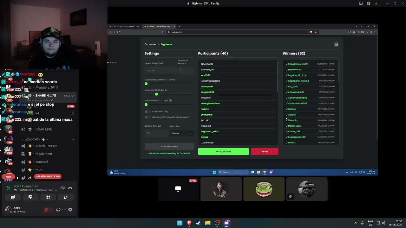Click the Follow Duration info icon
The height and width of the screenshot is (228, 406).
click(170, 101)
